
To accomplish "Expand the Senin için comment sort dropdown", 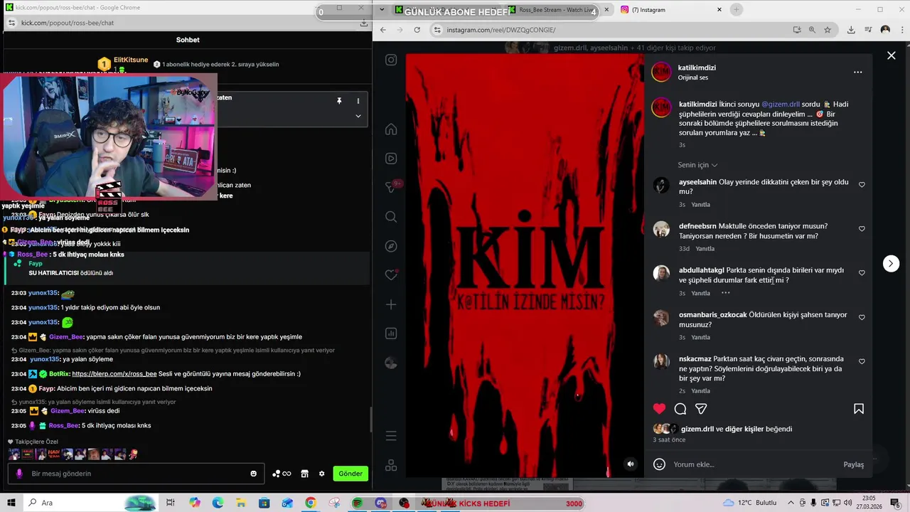I will (697, 165).
